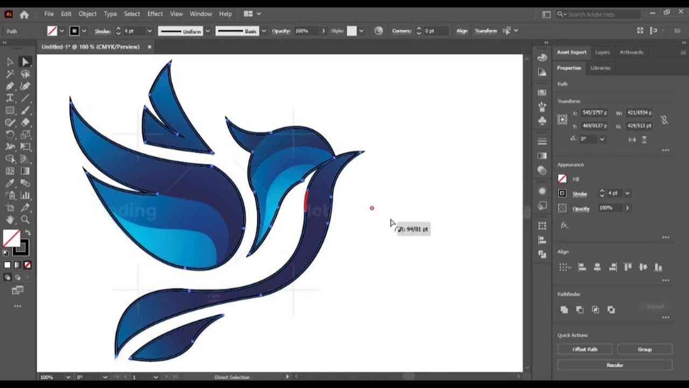The image size is (689, 388).
Task: Select the transform reference point grid
Action: (x=563, y=119)
